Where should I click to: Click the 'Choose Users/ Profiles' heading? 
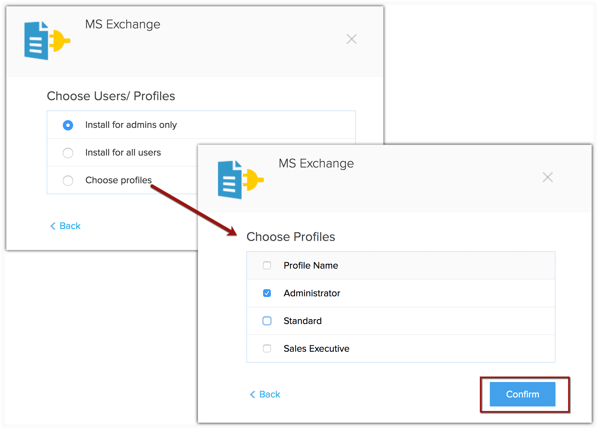point(111,96)
